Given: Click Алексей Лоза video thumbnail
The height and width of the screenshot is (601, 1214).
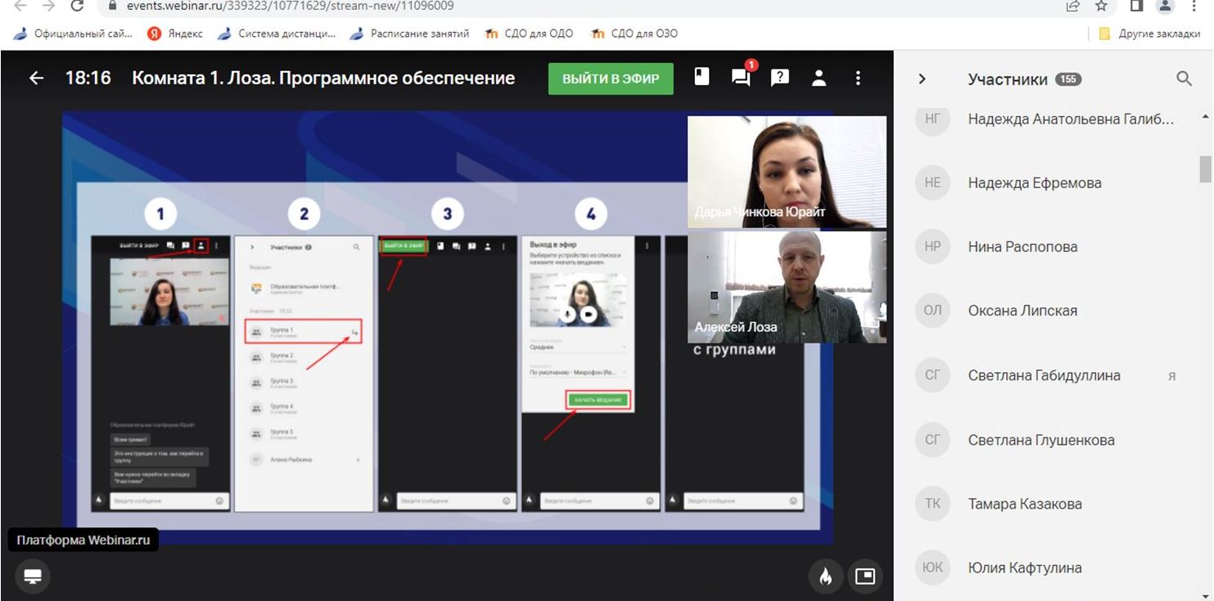Looking at the screenshot, I should tap(787, 286).
